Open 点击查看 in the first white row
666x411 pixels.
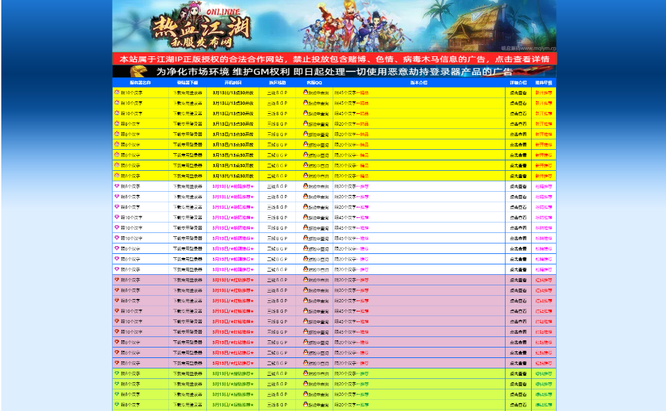click(x=518, y=187)
